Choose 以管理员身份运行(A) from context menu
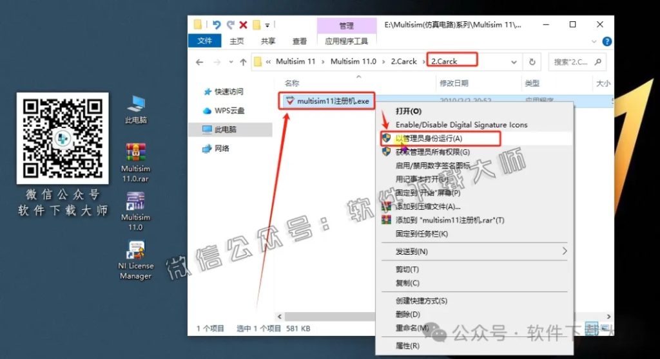660x359 pixels. tap(474, 138)
